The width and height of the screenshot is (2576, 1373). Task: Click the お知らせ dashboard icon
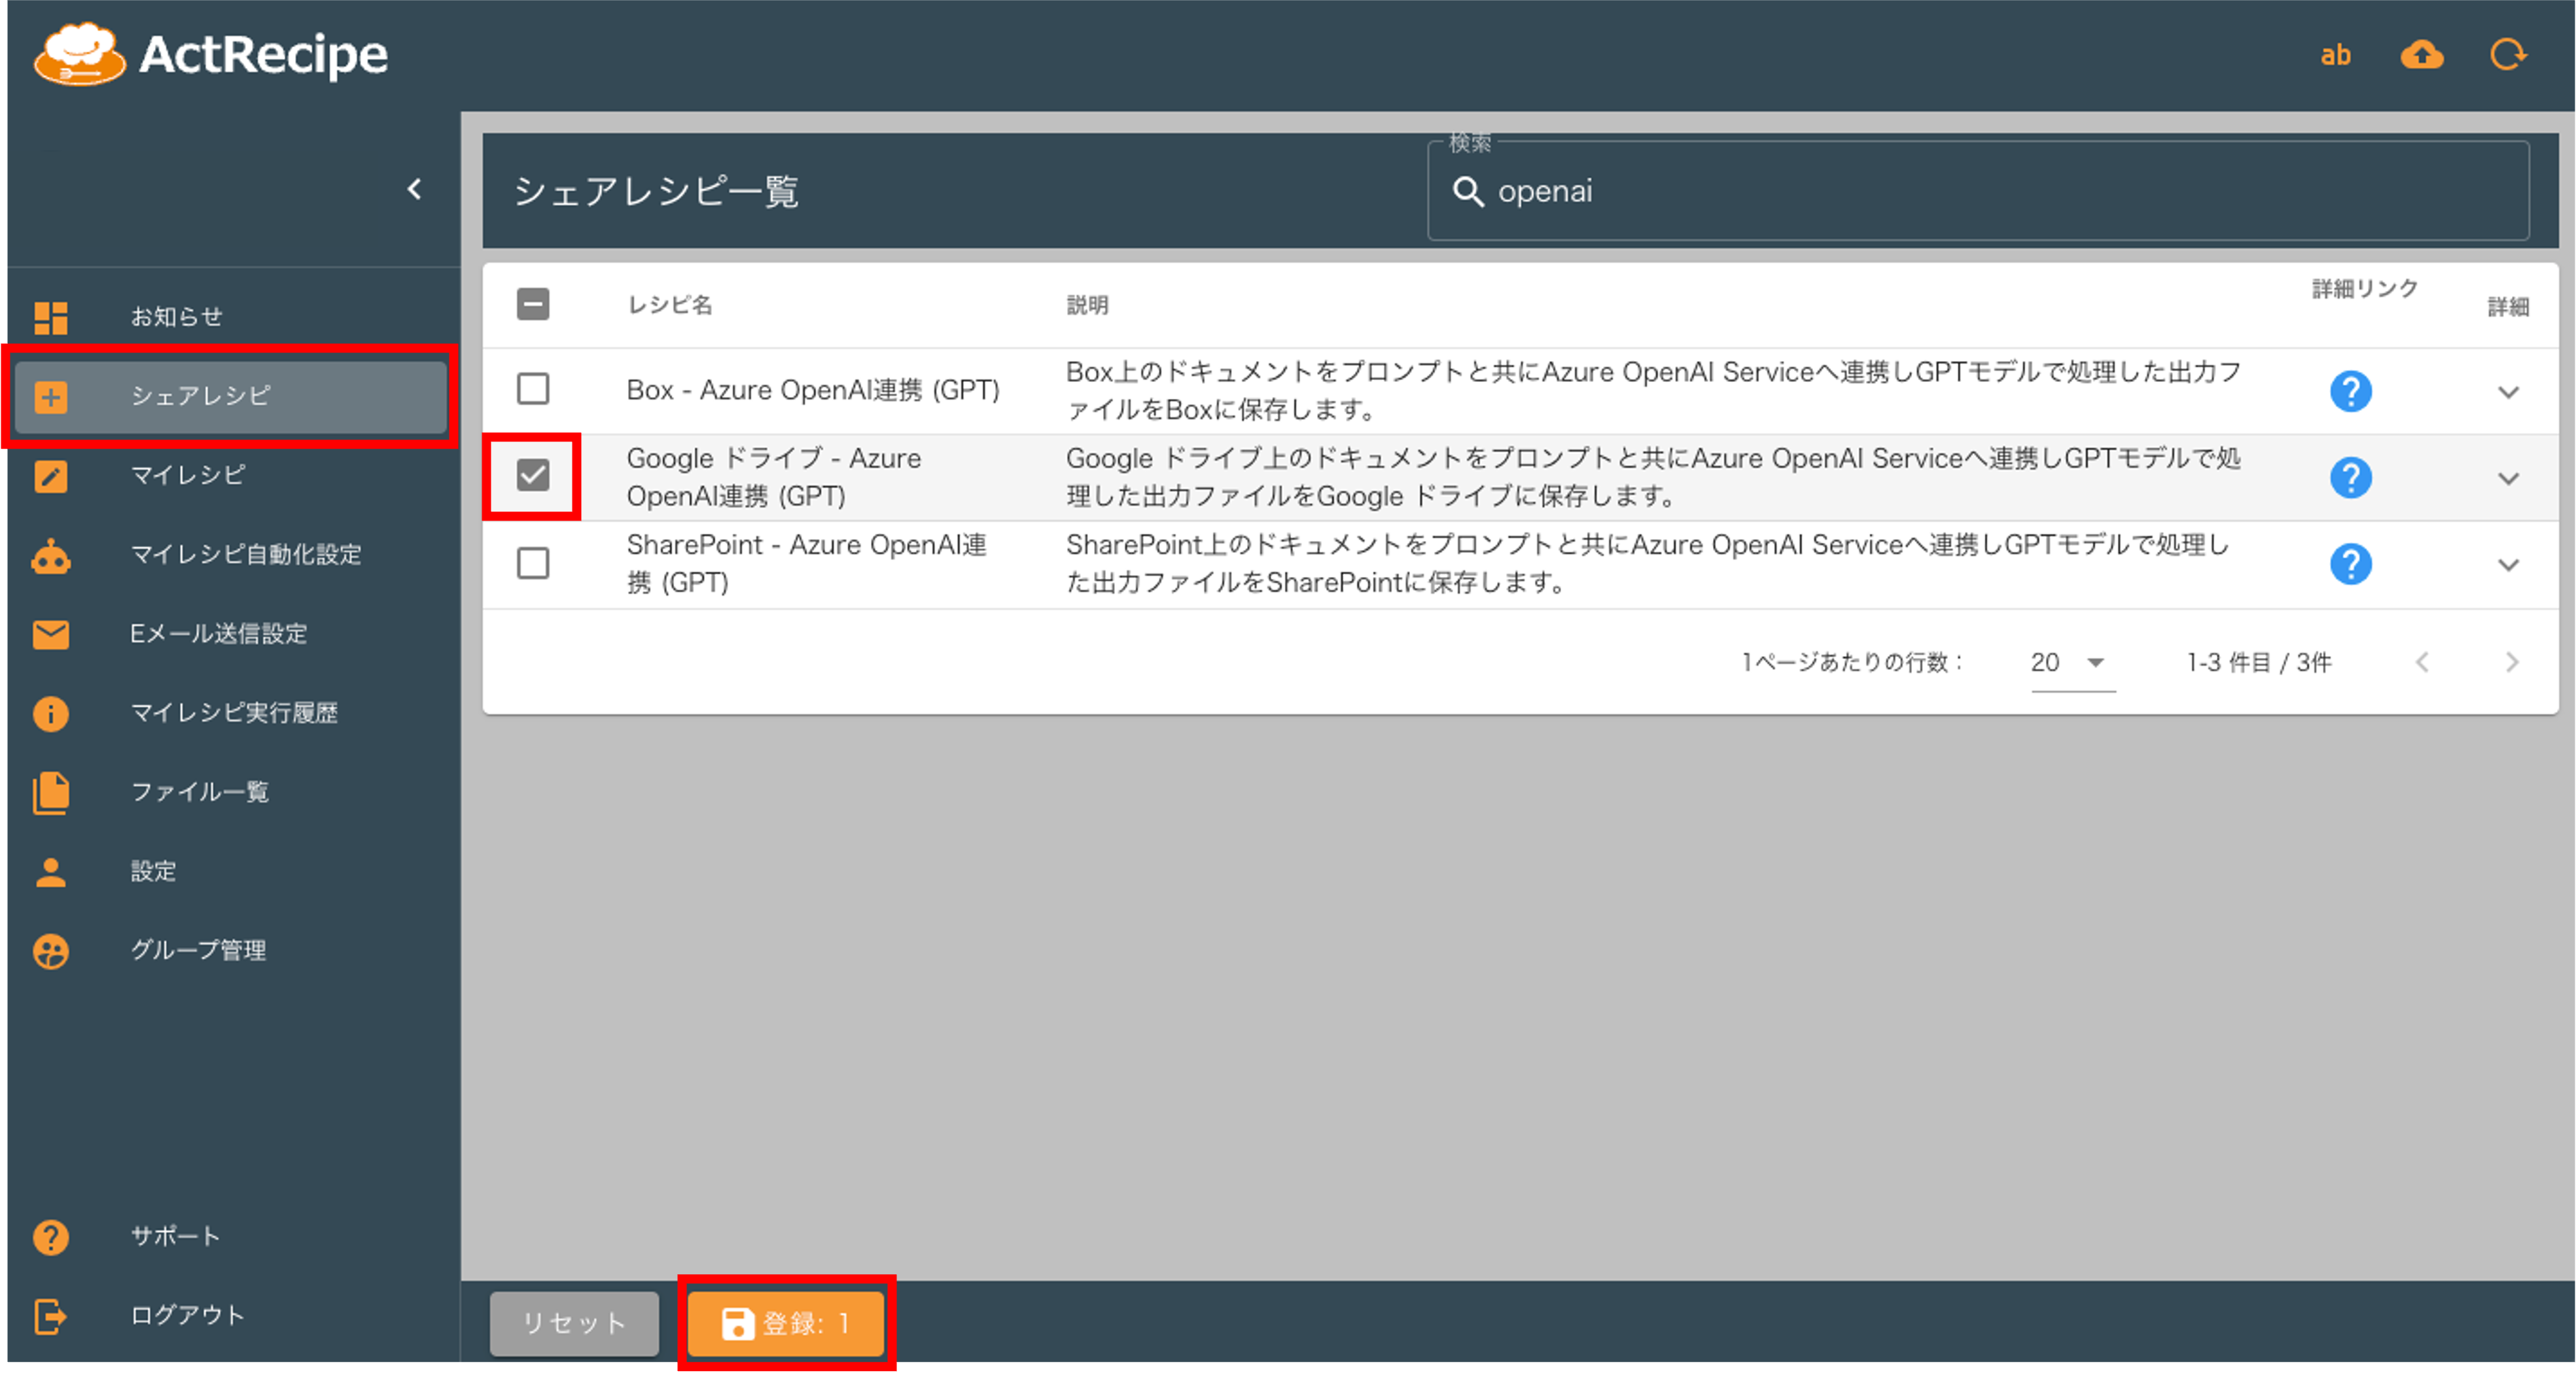[51, 317]
